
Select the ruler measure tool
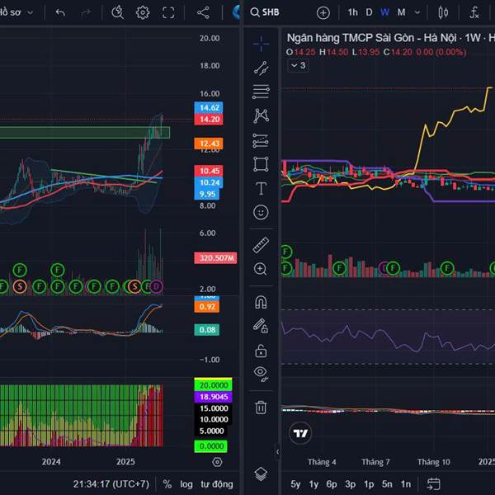pos(261,245)
